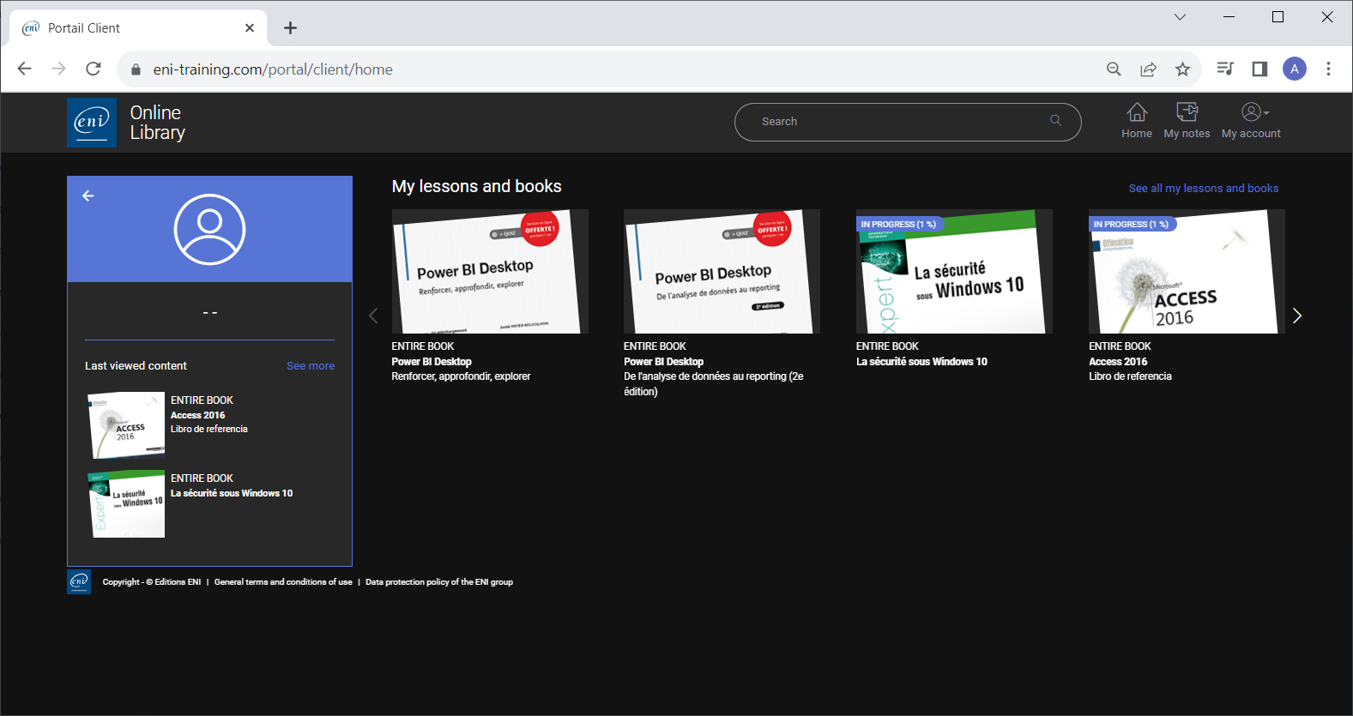
Task: Click 'Renforcer, approfondir, explorer' subtitle
Action: point(461,376)
